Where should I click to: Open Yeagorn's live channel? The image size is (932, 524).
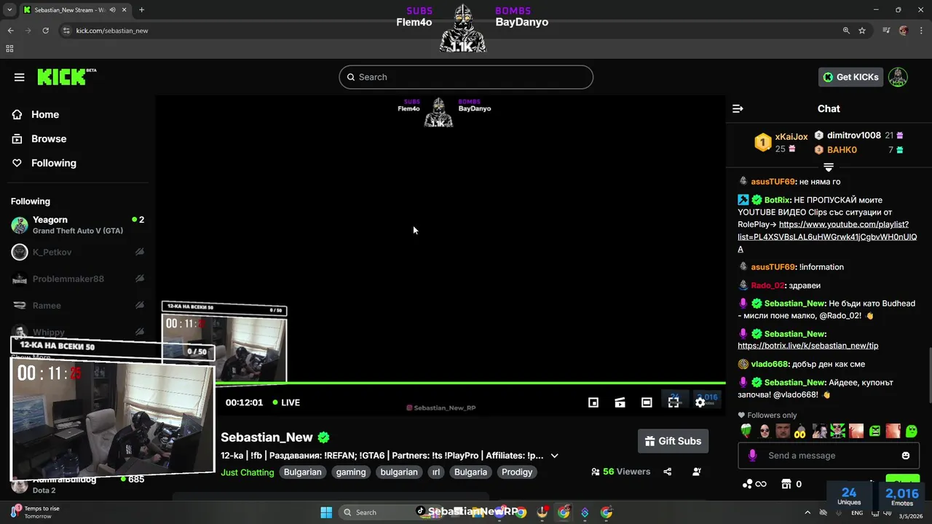tap(77, 225)
